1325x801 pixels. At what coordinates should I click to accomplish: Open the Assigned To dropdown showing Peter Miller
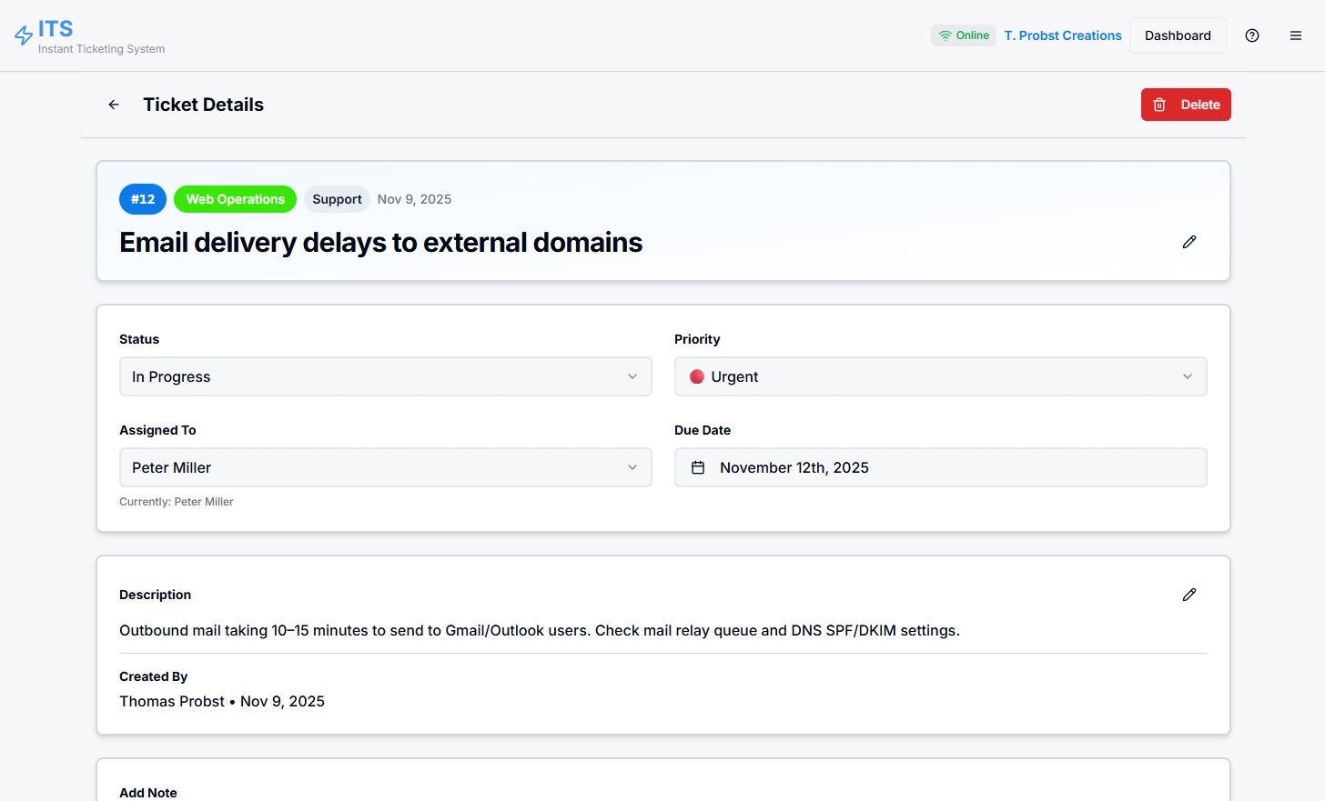click(385, 466)
